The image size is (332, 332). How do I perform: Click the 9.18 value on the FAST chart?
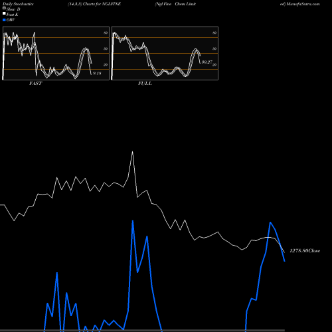tap(97, 73)
